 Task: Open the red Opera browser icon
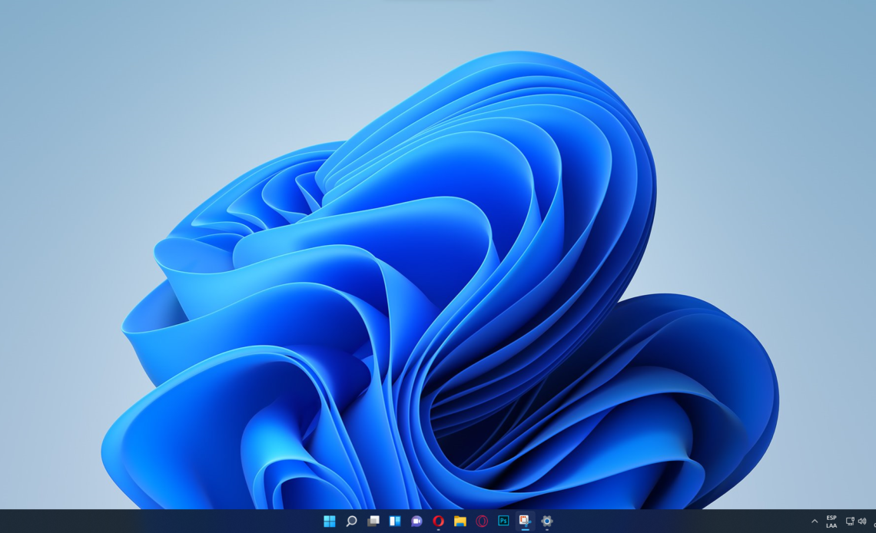(439, 521)
